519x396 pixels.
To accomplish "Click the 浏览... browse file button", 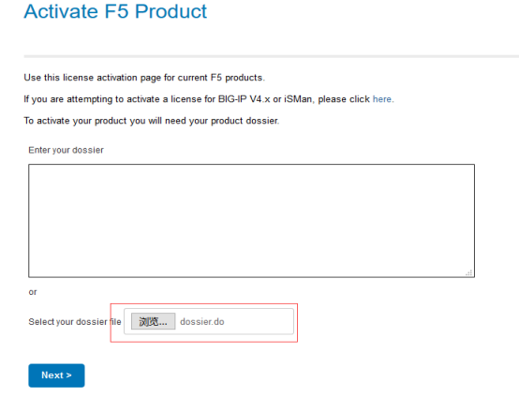I will 154,321.
